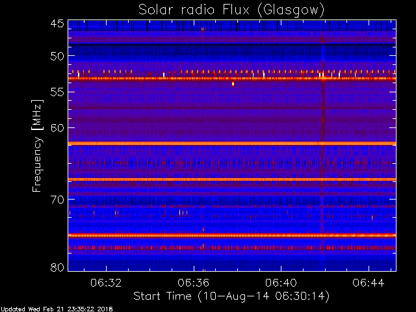Screen dimensions: 416x312
Task: Click the frequency tick label 45
Action: (x=57, y=23)
